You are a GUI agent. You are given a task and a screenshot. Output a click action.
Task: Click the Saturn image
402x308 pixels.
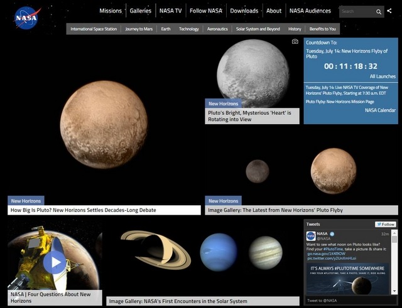tap(156, 250)
